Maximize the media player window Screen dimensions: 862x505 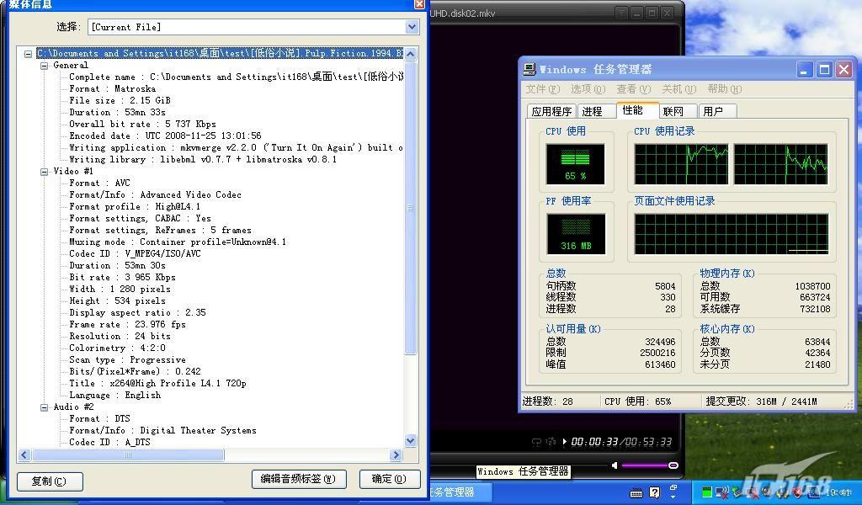(652, 13)
